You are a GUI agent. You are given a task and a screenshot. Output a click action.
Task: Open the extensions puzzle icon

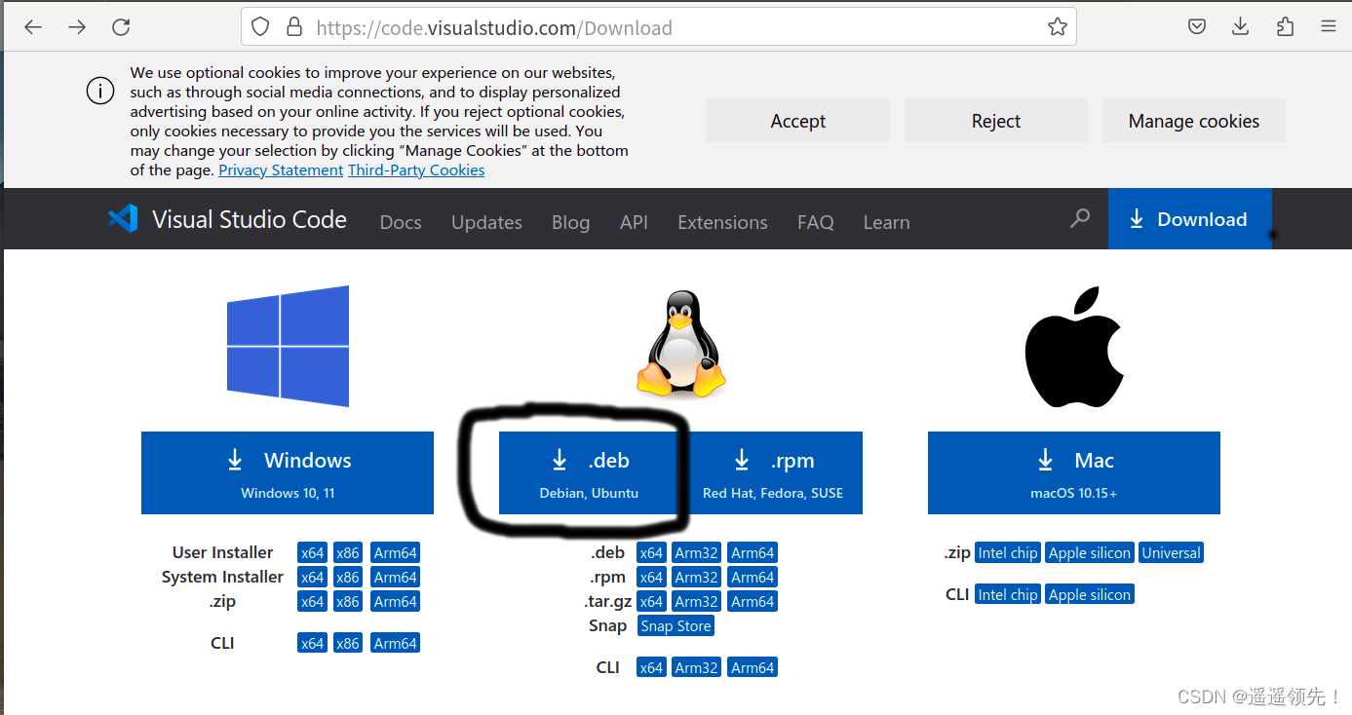(1285, 27)
